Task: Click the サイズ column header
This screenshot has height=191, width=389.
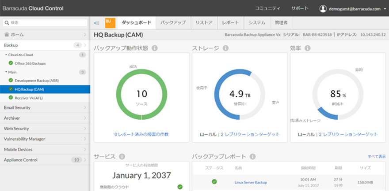Action: (x=365, y=168)
